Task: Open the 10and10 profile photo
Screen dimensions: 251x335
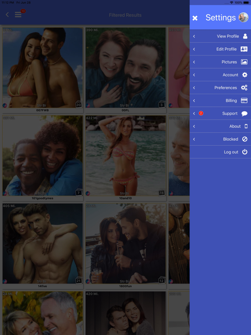Action: pos(125,156)
